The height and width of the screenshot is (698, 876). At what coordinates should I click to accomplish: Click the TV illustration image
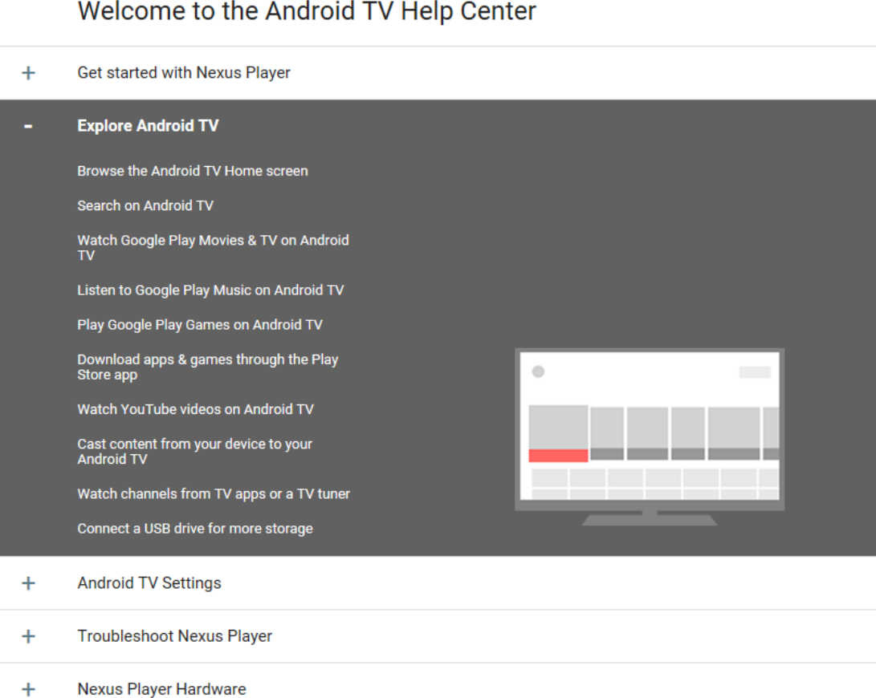pyautogui.click(x=650, y=437)
